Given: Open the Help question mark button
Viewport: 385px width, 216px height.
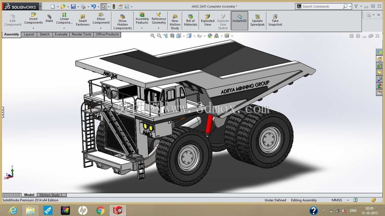Looking at the screenshot, I should click(x=356, y=6).
